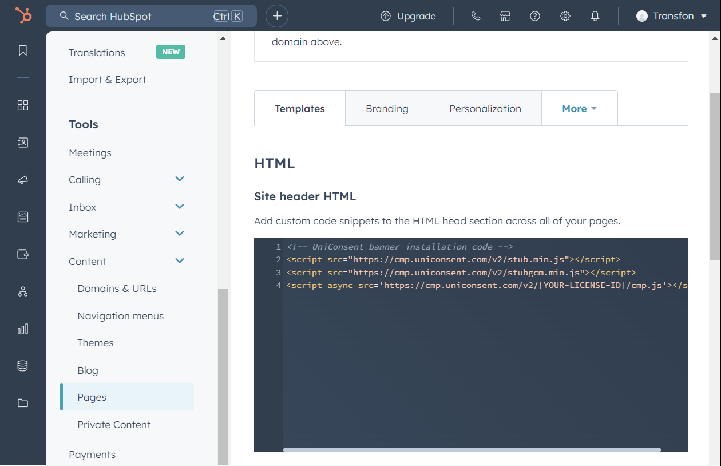Select Pages in the sidebar
This screenshot has height=466, width=721.
[x=127, y=397]
